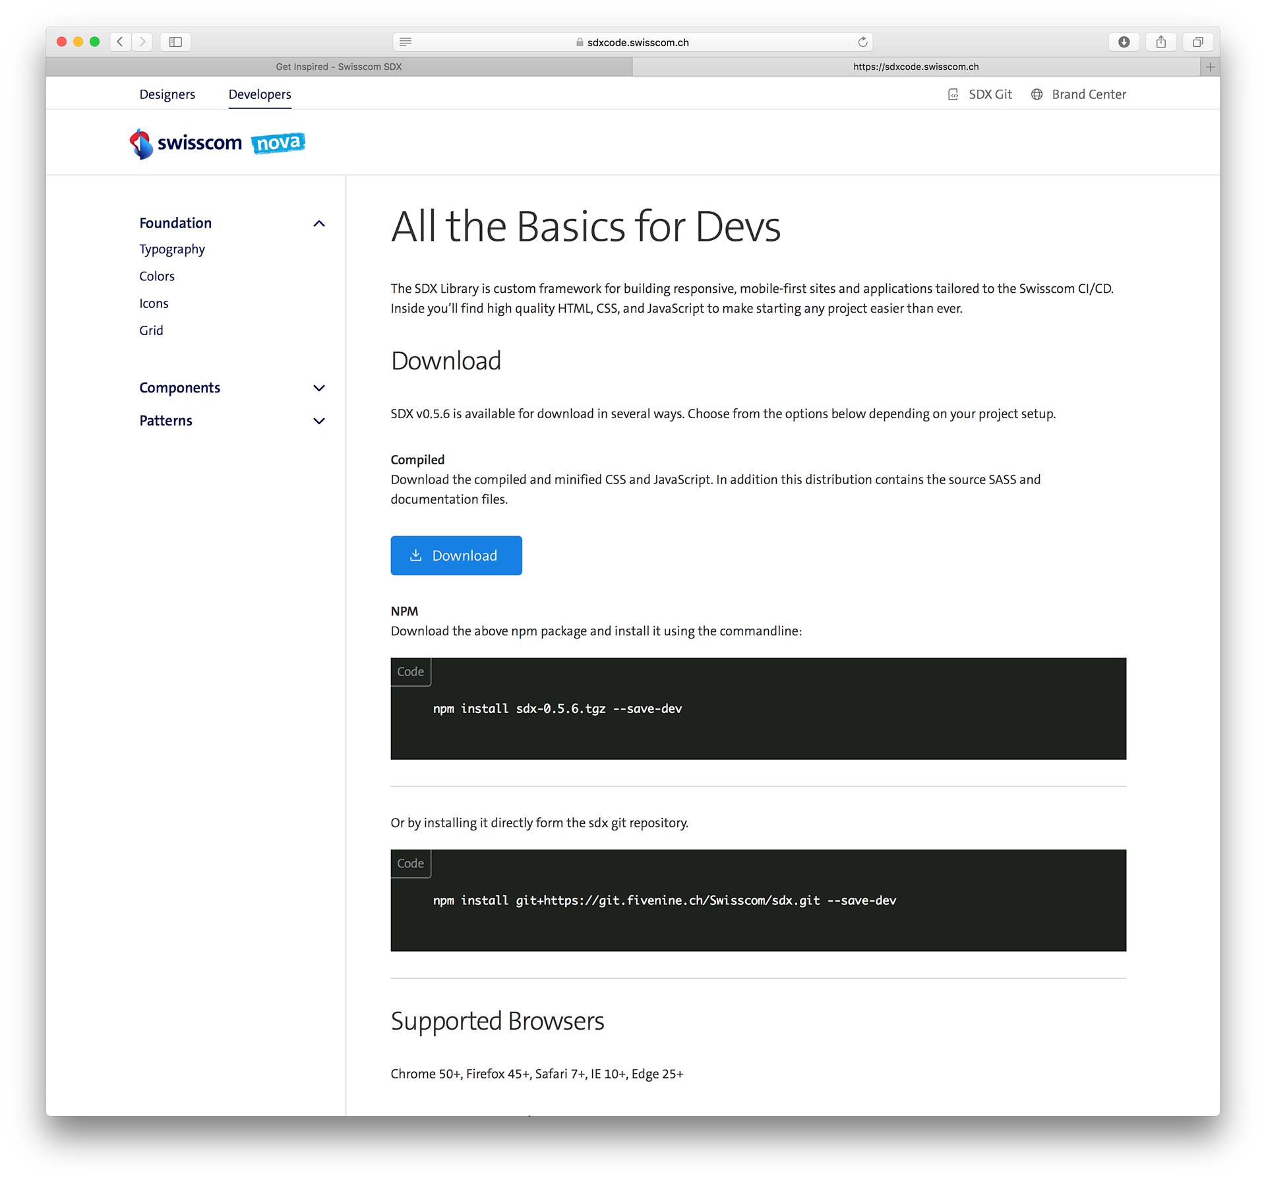Switch to https://sdxcode.swisscom.ch tab
1266x1182 pixels.
(916, 67)
